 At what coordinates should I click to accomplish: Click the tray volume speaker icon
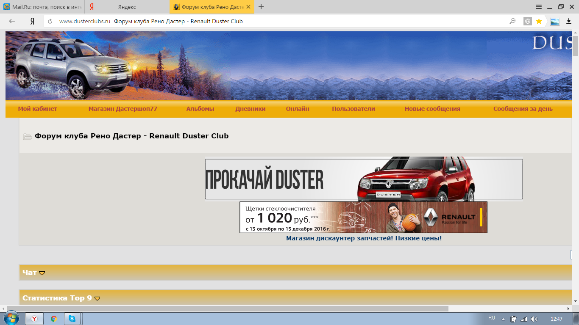[x=534, y=319]
